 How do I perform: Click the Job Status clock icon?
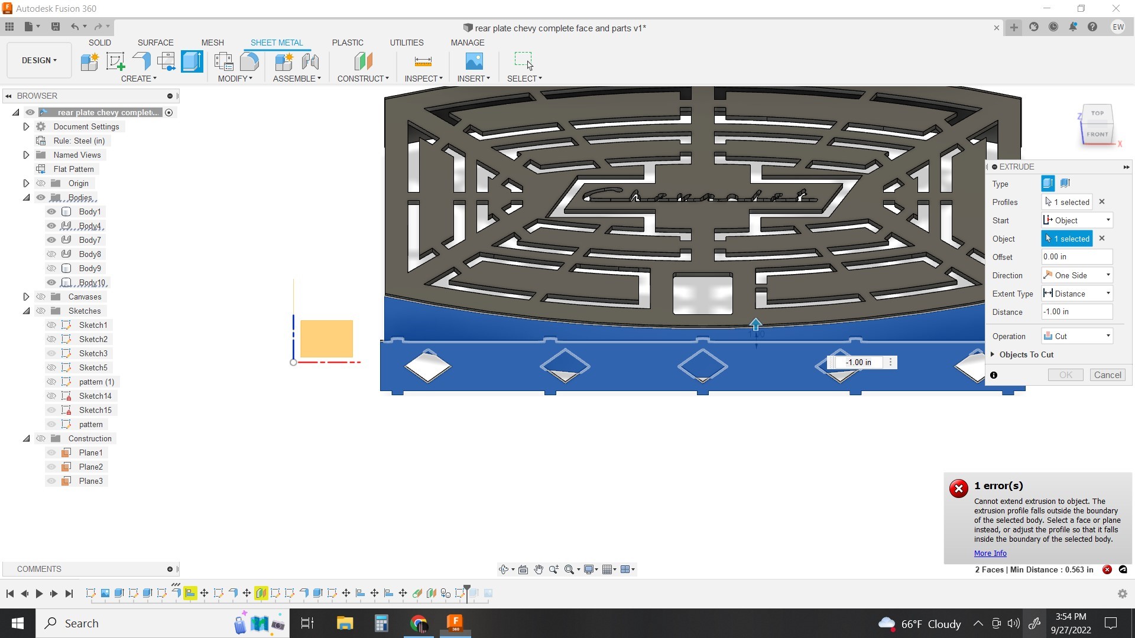(x=1053, y=27)
